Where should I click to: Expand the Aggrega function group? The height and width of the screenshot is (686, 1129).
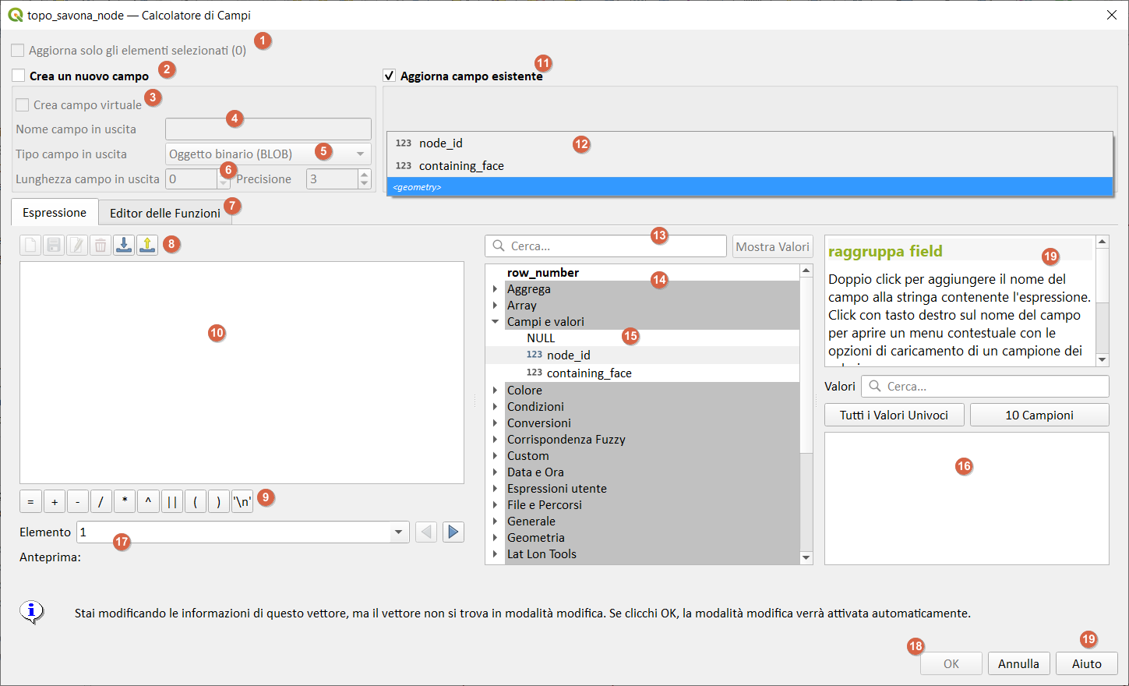495,289
